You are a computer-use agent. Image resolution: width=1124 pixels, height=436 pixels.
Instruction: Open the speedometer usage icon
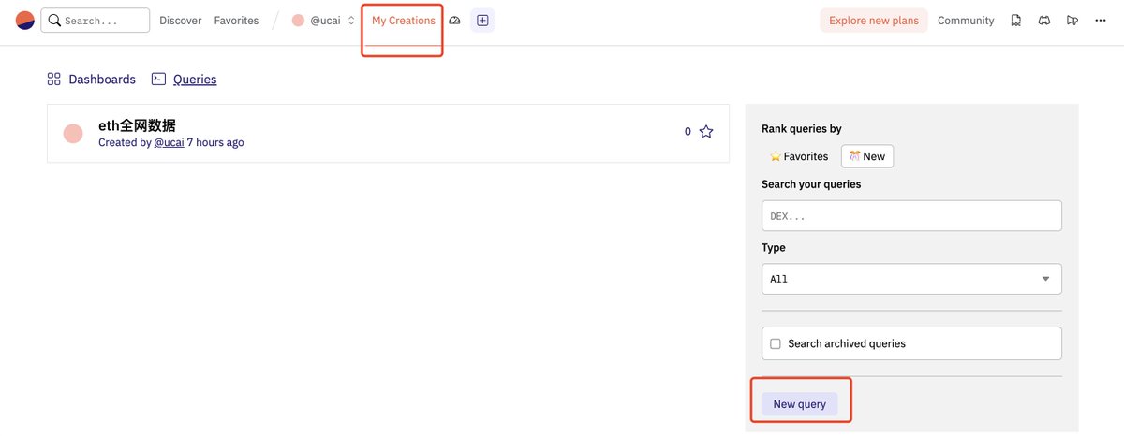[x=454, y=21]
